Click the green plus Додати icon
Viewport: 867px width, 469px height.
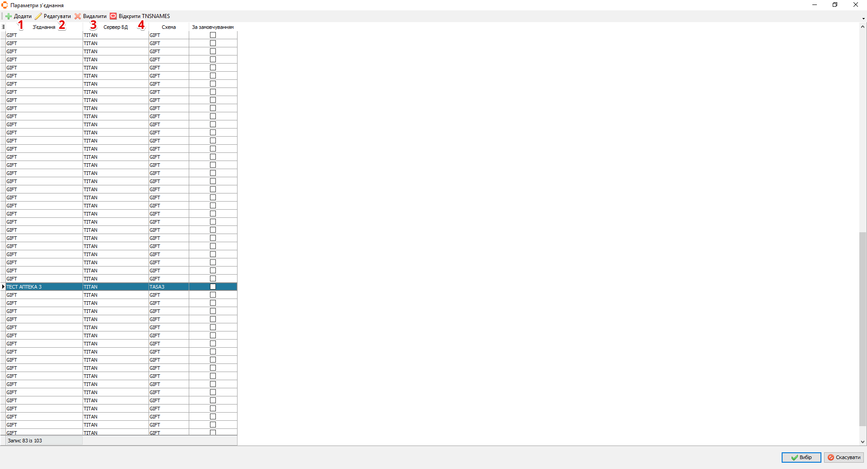coord(9,16)
